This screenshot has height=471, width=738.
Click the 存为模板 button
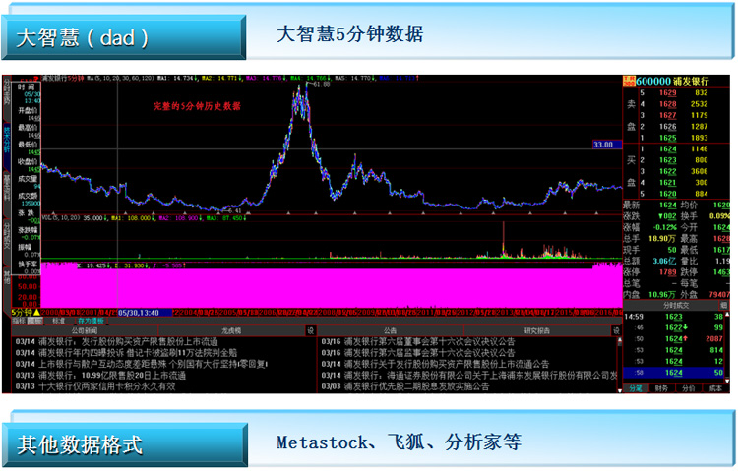(91, 321)
